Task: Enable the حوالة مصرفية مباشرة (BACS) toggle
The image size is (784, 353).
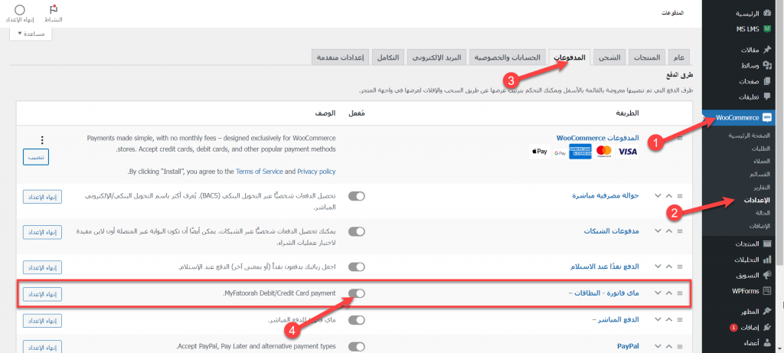Action: [357, 196]
